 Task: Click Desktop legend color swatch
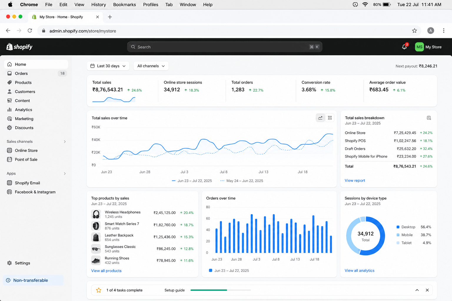(398, 227)
